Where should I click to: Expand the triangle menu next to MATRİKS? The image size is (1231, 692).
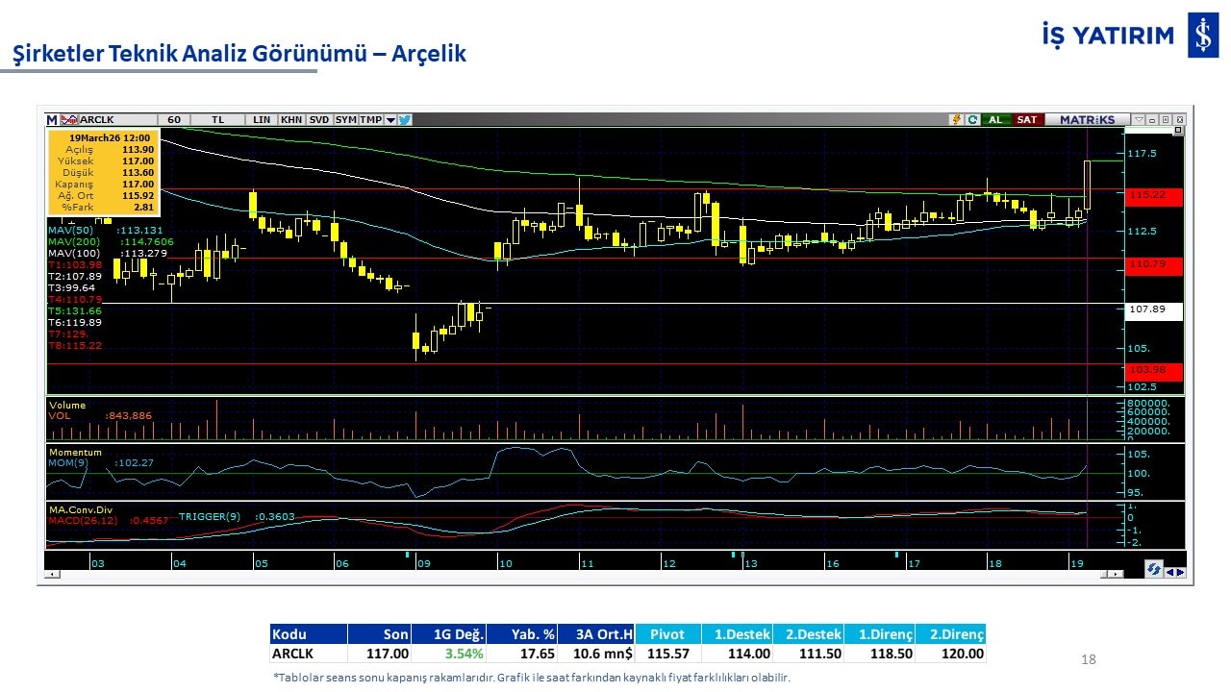pos(1139,120)
